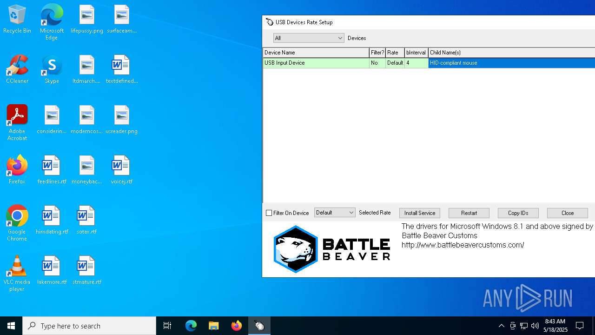Launch Microsoft Edge from desktop shortcut
Screen dimensions: 595x335
tap(52, 22)
